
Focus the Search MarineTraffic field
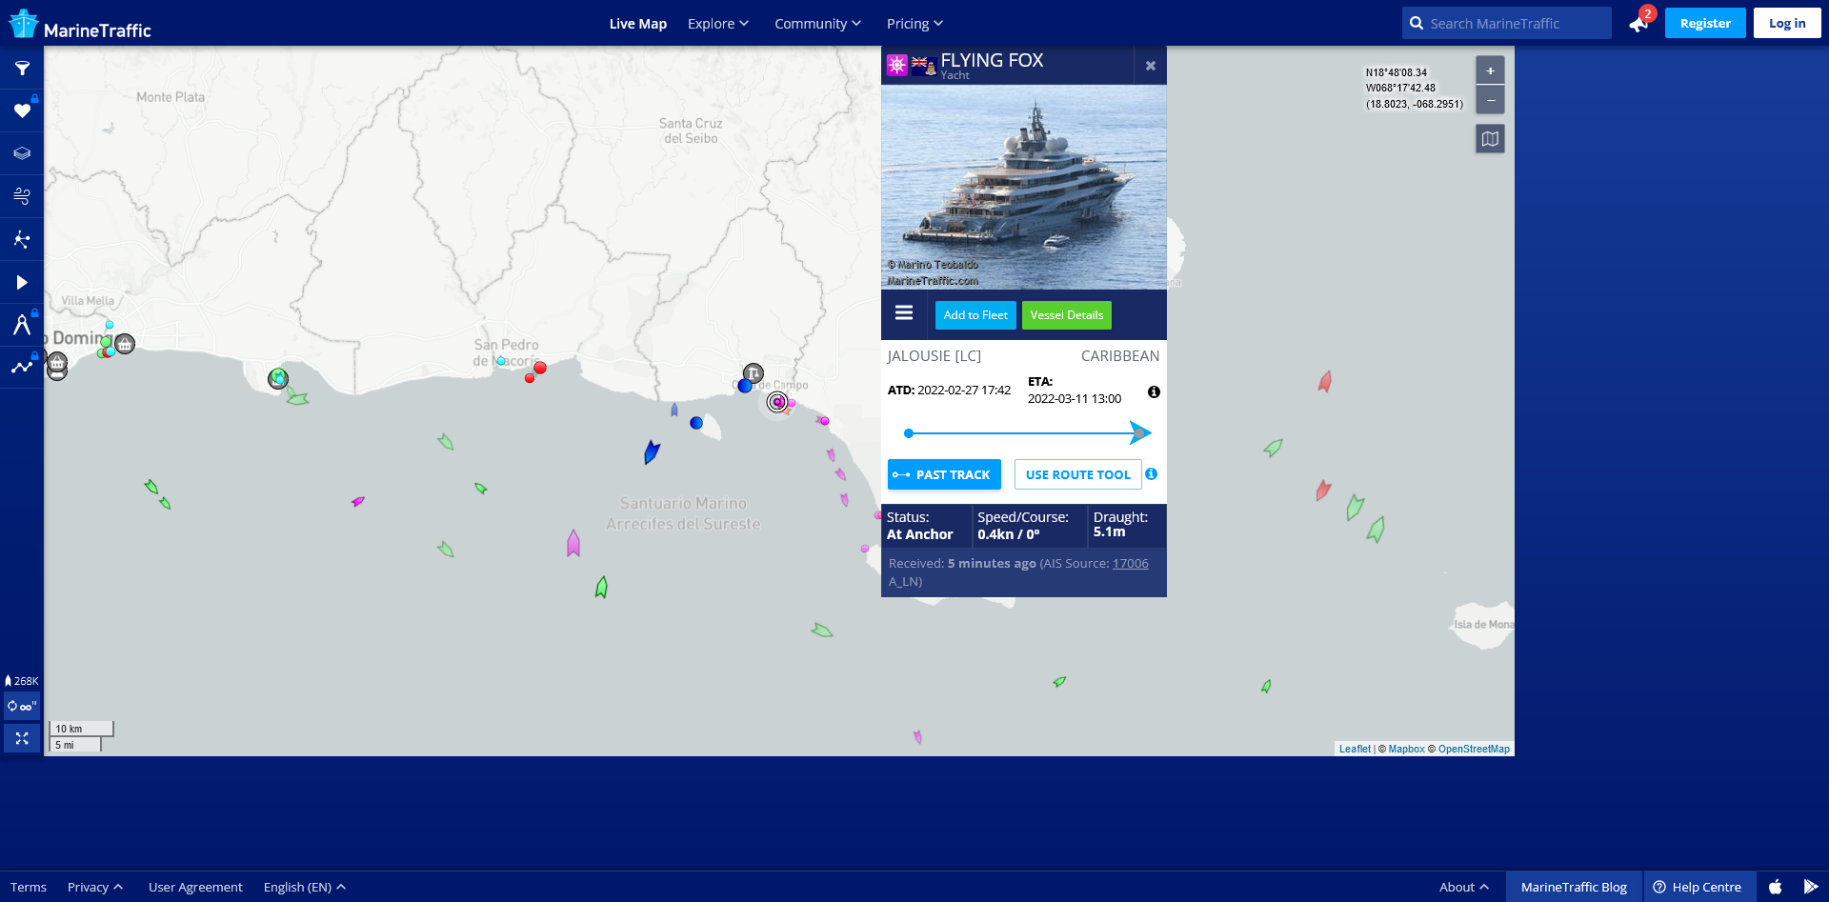coord(1507,23)
